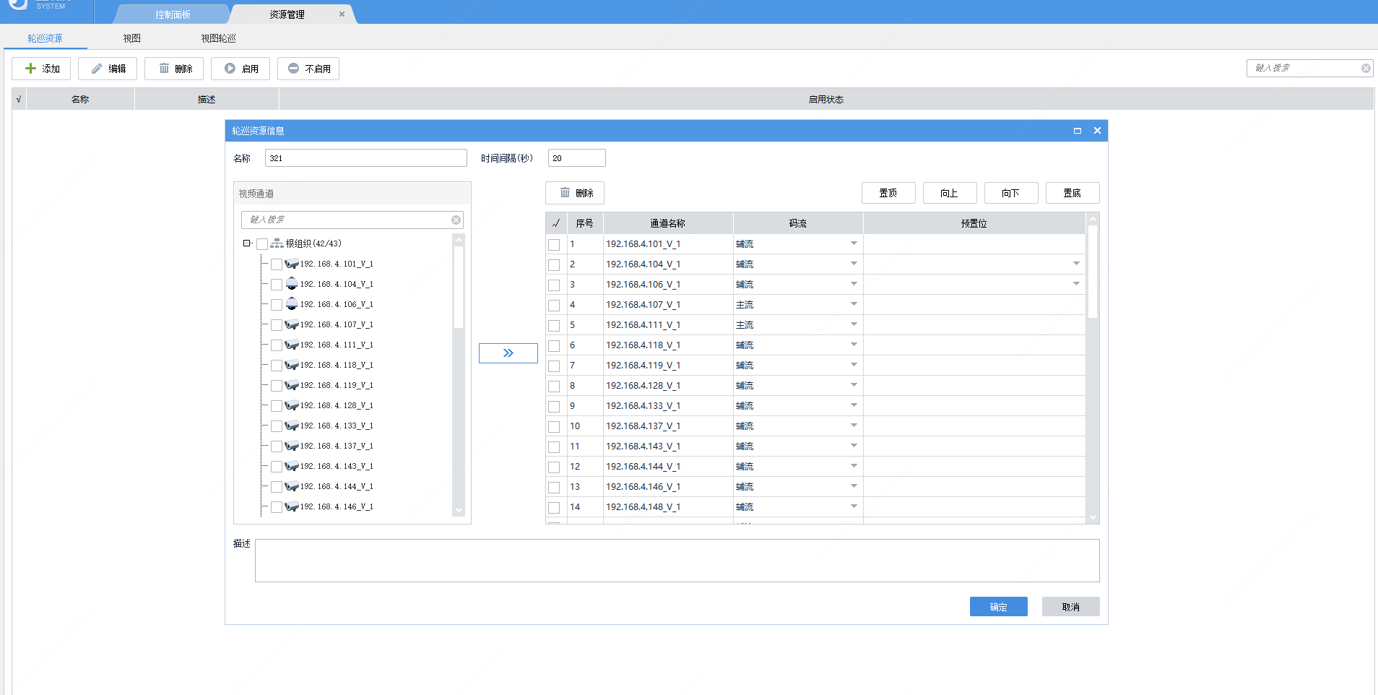1378x695 pixels.
Task: Click the 启用 play icon button
Action: (240, 69)
